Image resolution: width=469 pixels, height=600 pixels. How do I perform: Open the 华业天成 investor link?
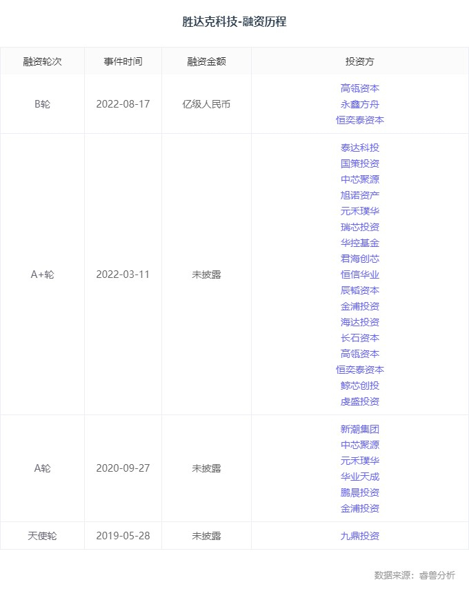coord(359,477)
